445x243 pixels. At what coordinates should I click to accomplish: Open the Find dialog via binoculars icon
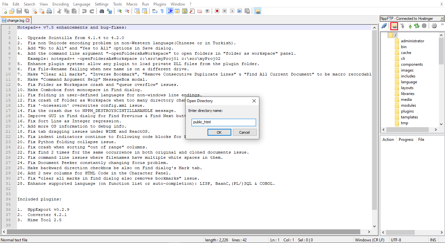pos(101,11)
